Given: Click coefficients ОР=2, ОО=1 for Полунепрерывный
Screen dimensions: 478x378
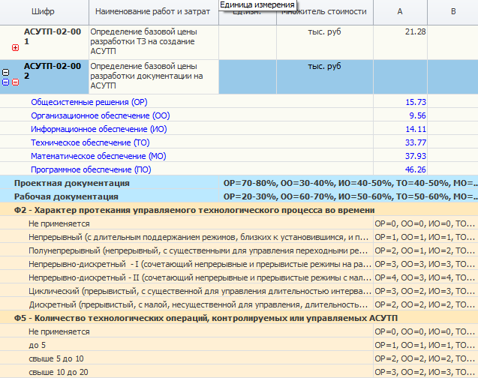Looking at the screenshot, I should [x=425, y=250].
